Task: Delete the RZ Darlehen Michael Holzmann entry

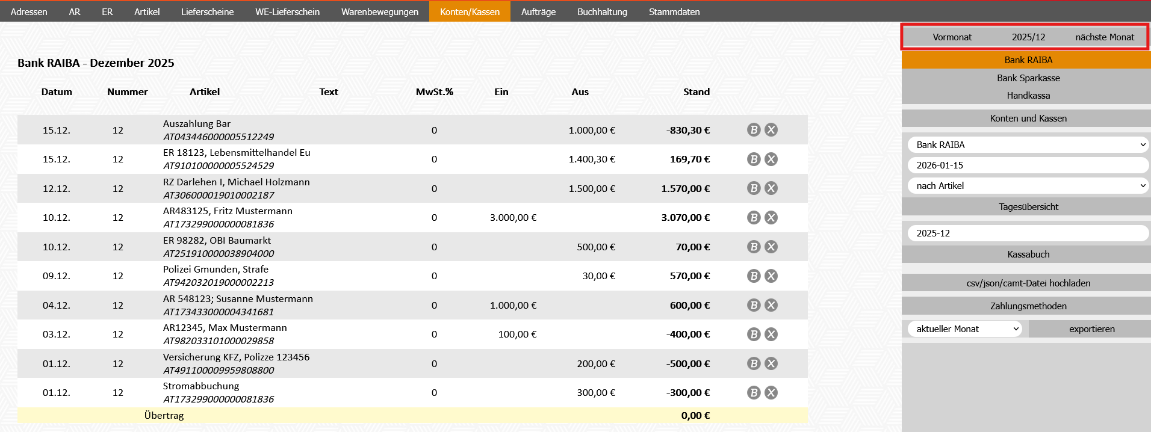Action: (x=771, y=188)
